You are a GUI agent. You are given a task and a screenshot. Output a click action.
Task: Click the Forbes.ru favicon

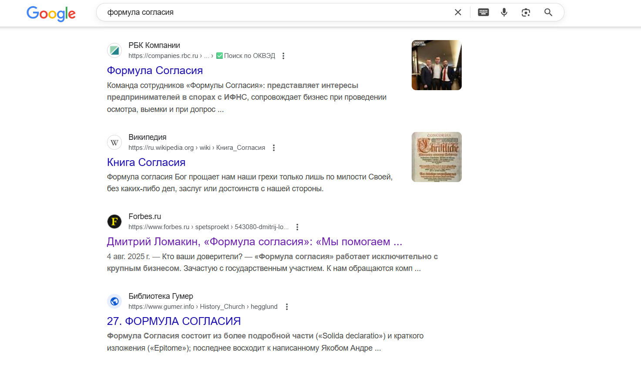point(114,222)
